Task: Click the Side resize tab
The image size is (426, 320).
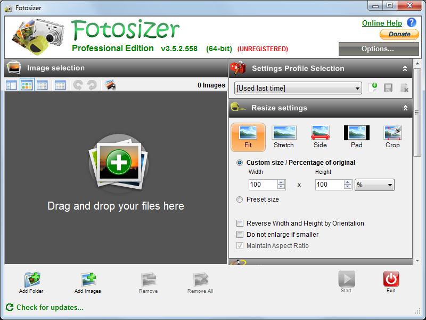Action: pyautogui.click(x=320, y=137)
